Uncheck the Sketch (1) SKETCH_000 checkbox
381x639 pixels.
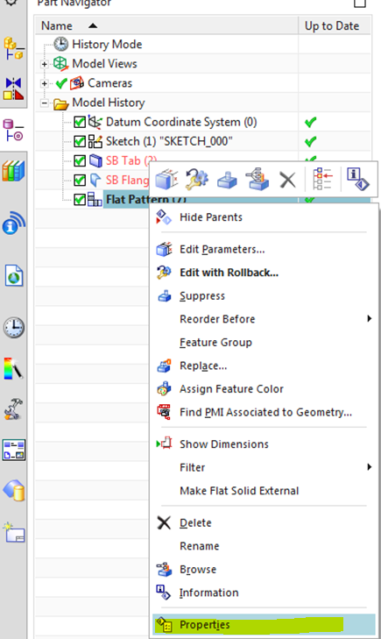tap(80, 141)
